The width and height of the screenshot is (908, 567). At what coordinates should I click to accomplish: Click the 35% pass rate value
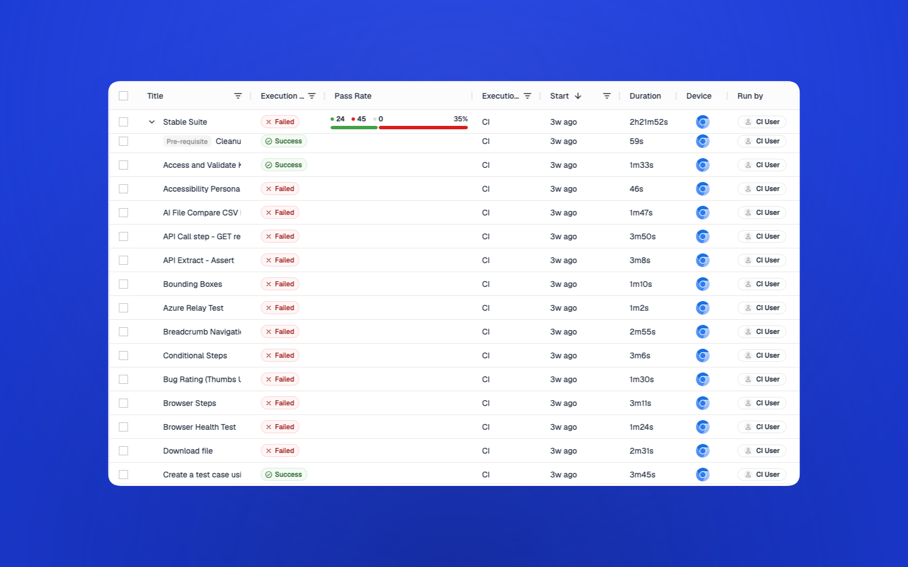pos(461,119)
